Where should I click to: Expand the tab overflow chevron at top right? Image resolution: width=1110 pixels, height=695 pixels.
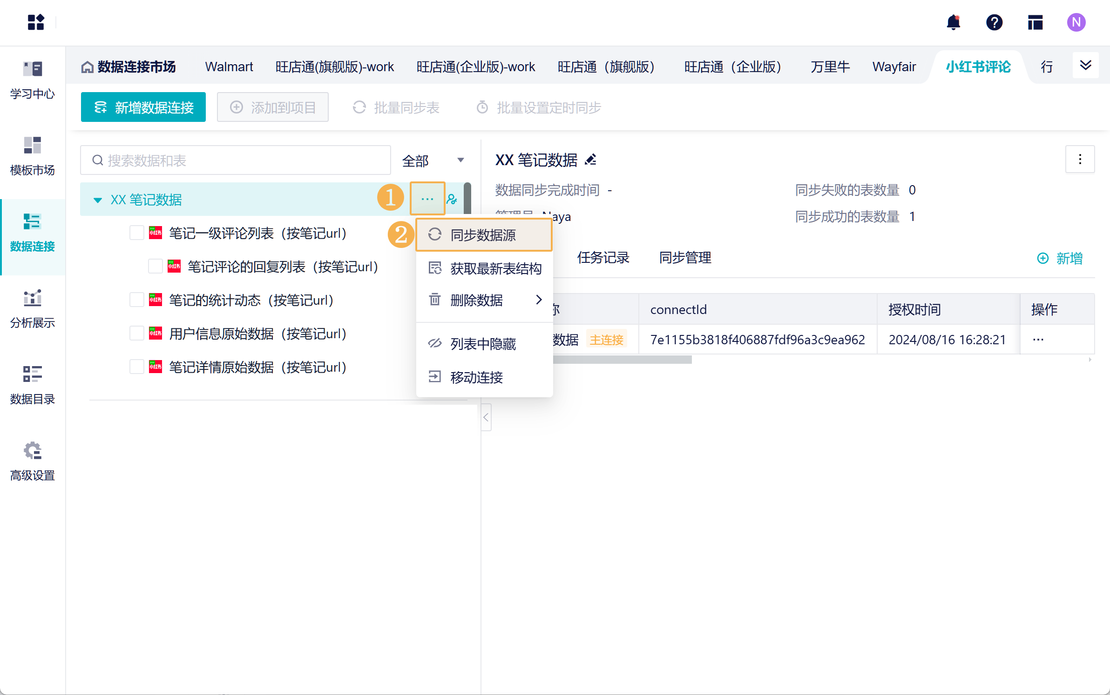pyautogui.click(x=1085, y=66)
